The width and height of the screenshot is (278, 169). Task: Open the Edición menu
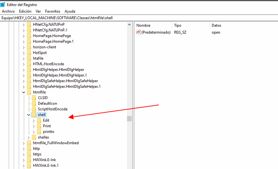point(25,11)
